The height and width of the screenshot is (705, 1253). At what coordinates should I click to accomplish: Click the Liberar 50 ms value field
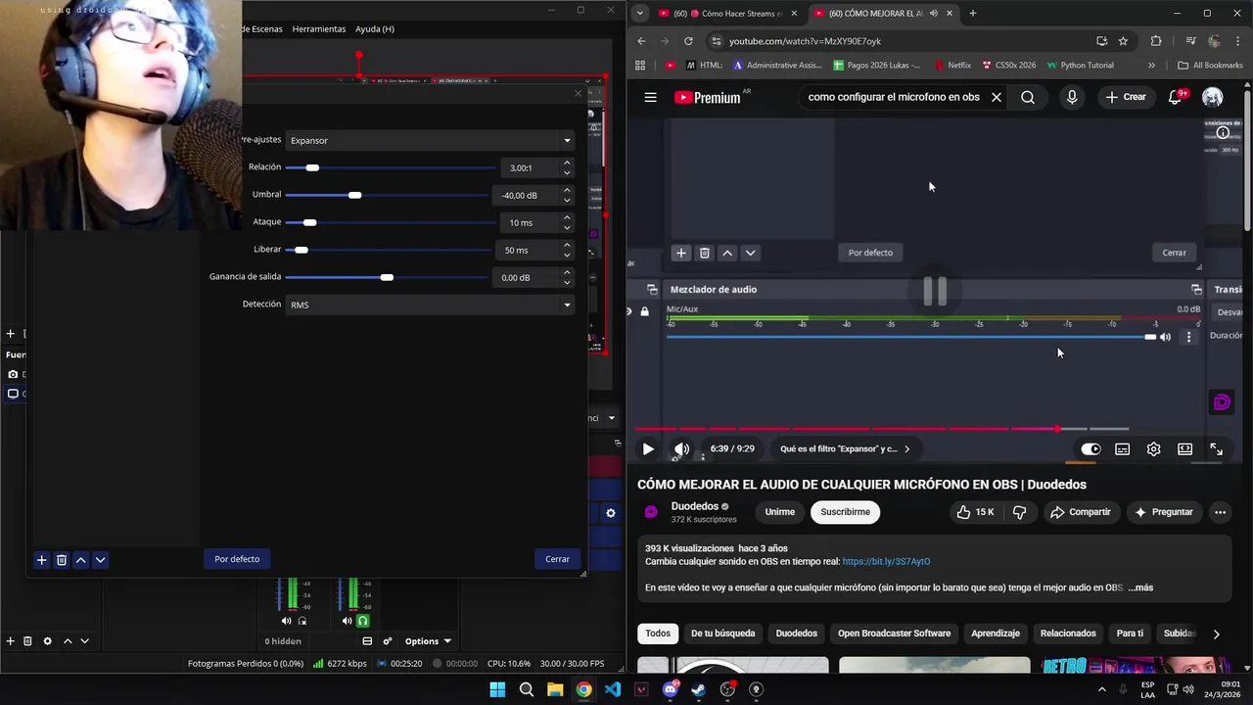(x=527, y=250)
